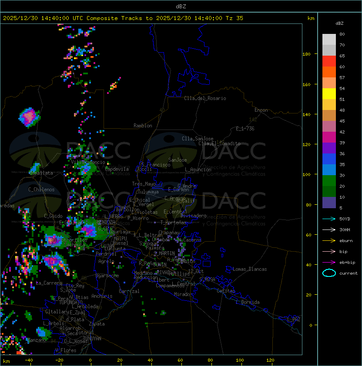Click the 'Perdriel' label
The height and width of the screenshot is (366, 362).
106,254
